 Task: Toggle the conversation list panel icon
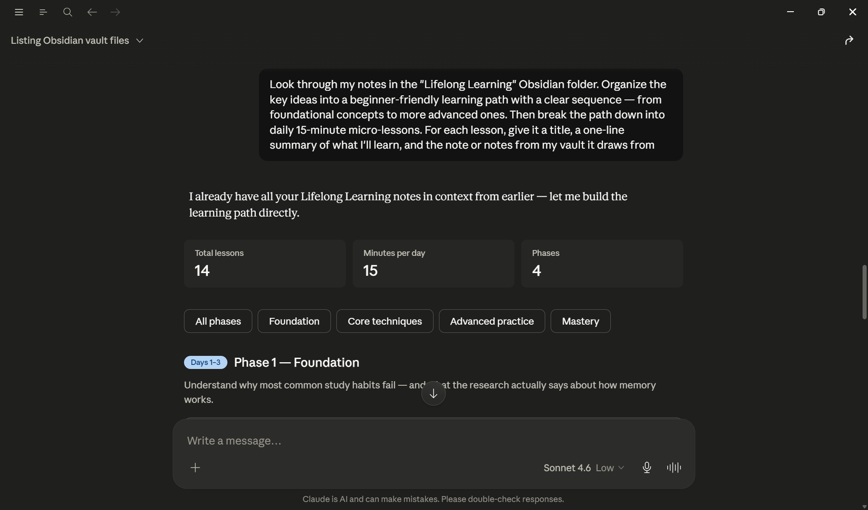click(43, 12)
